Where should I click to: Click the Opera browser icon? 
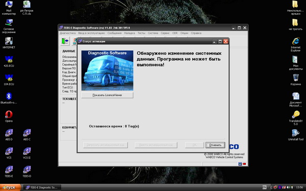(9, 116)
